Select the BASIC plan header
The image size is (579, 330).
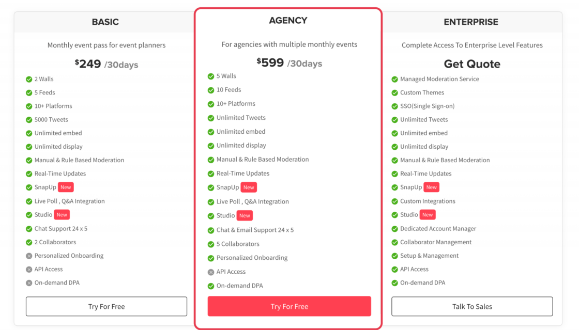tap(105, 22)
